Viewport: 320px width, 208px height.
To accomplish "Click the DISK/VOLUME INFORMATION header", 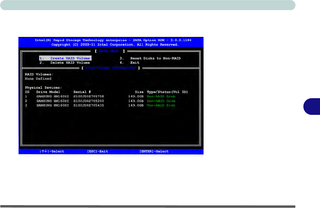I will tap(110, 68).
